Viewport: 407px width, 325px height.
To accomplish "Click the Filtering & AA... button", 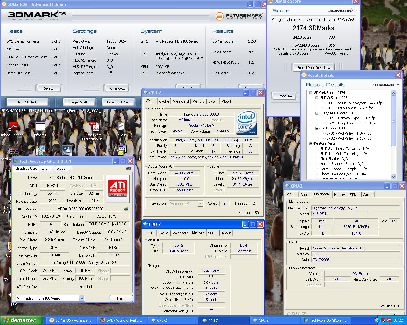I will click(x=119, y=102).
